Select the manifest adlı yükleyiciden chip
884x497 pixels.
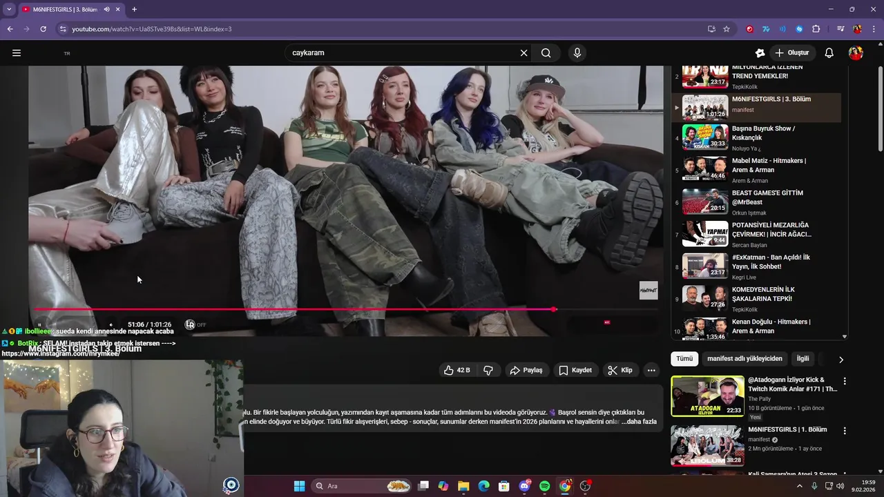point(744,359)
